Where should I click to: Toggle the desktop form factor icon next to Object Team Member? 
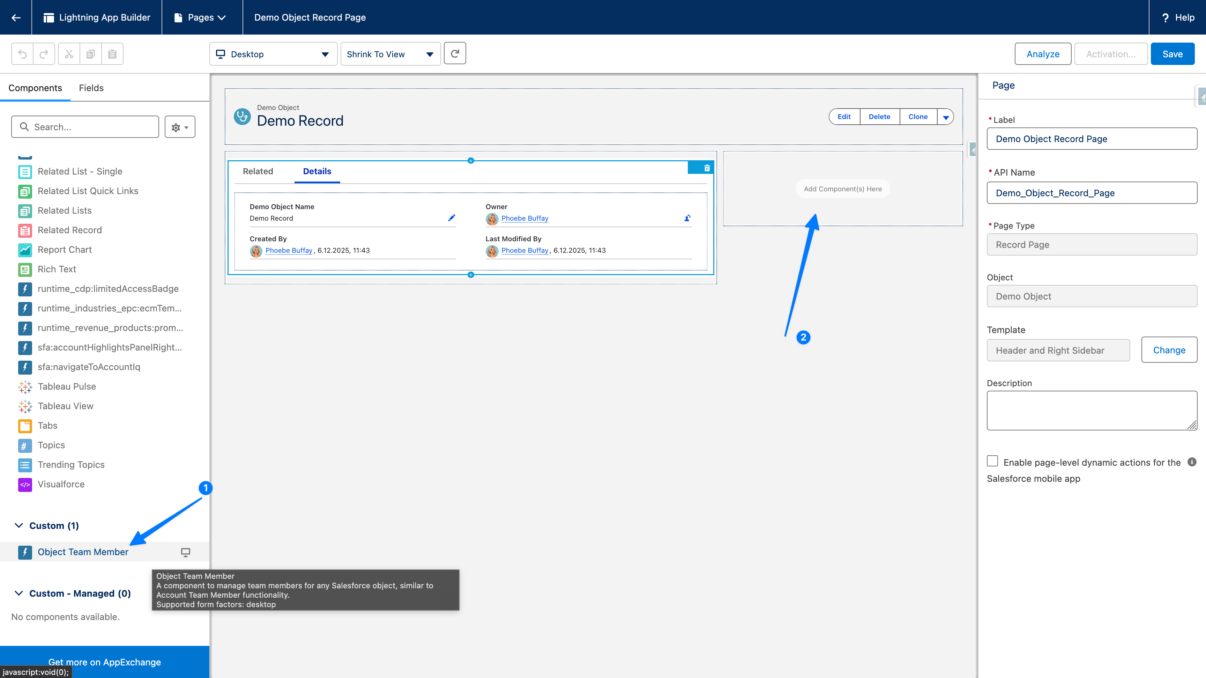(186, 552)
